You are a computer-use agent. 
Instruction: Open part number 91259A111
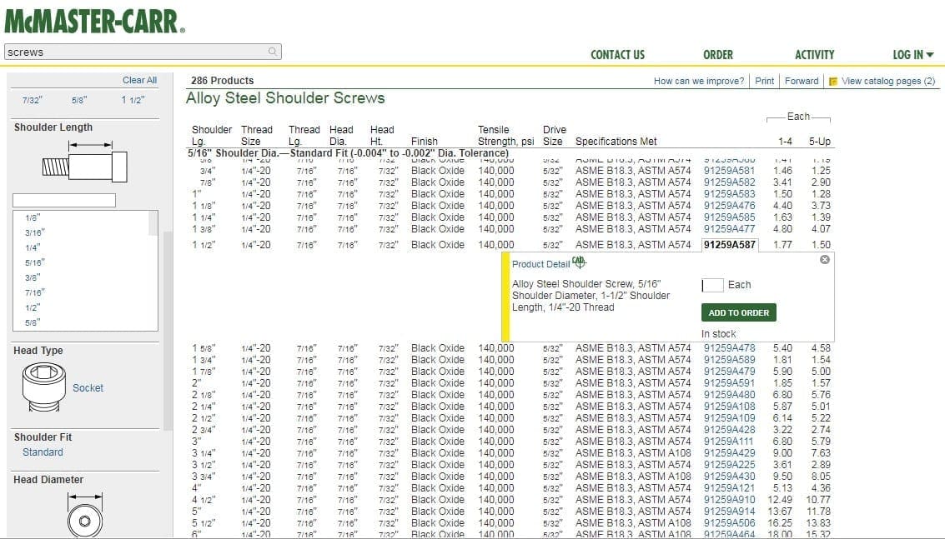(x=729, y=441)
